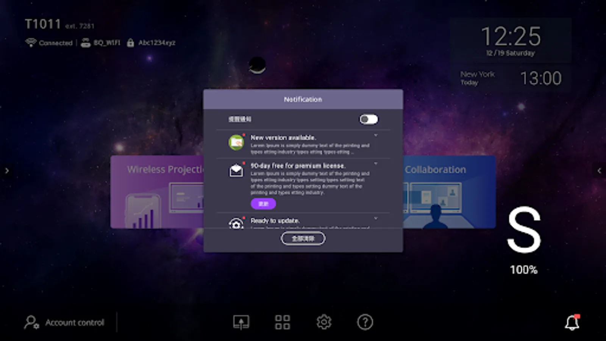Open the "New version available." notification title
606x341 pixels.
click(x=283, y=138)
